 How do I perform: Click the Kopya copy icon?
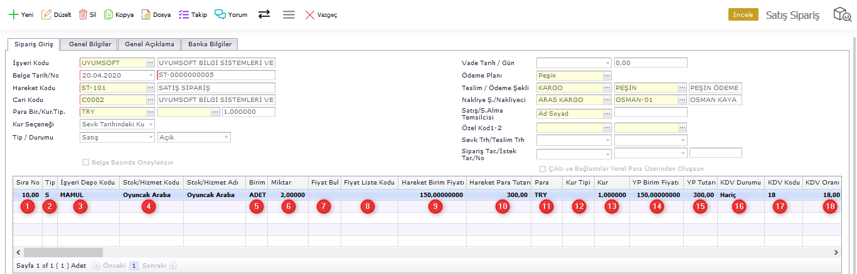[109, 14]
